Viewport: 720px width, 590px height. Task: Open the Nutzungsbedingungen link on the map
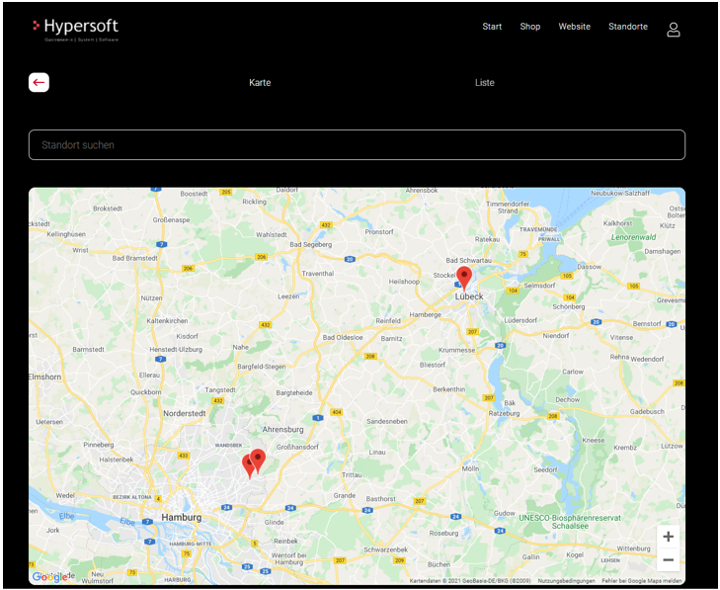click(x=565, y=581)
